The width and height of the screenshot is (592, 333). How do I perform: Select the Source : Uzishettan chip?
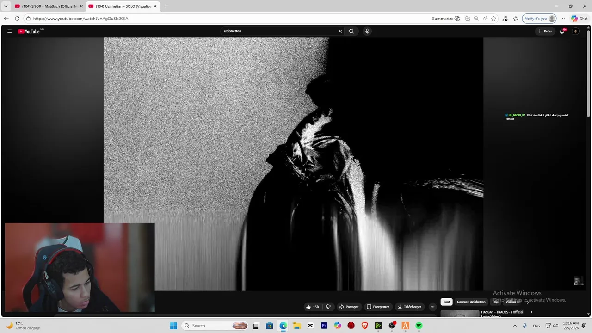coord(471,302)
